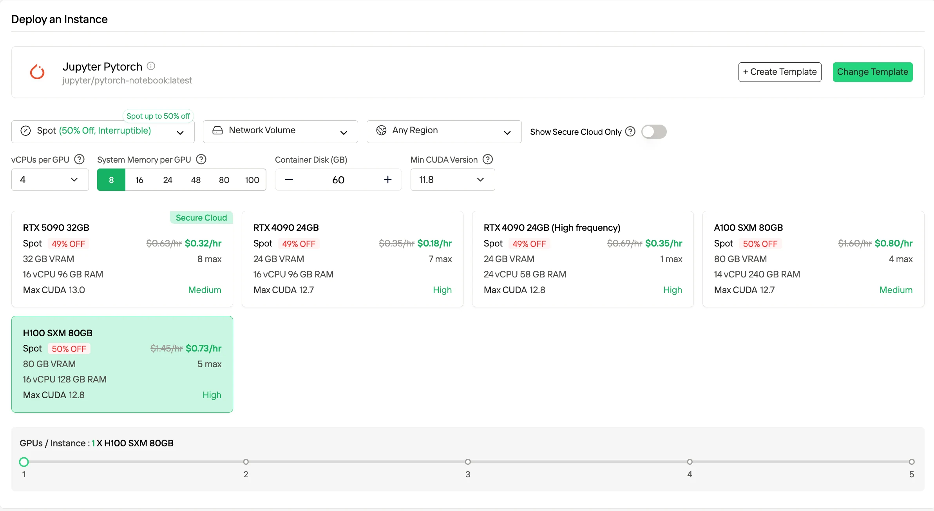The image size is (934, 511).
Task: Select 16 GB system memory option
Action: coord(139,180)
